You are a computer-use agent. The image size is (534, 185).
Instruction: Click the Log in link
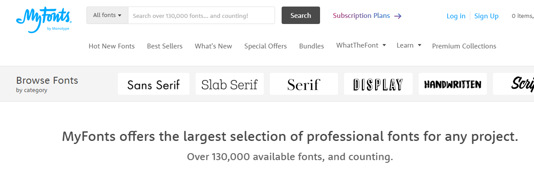point(456,16)
